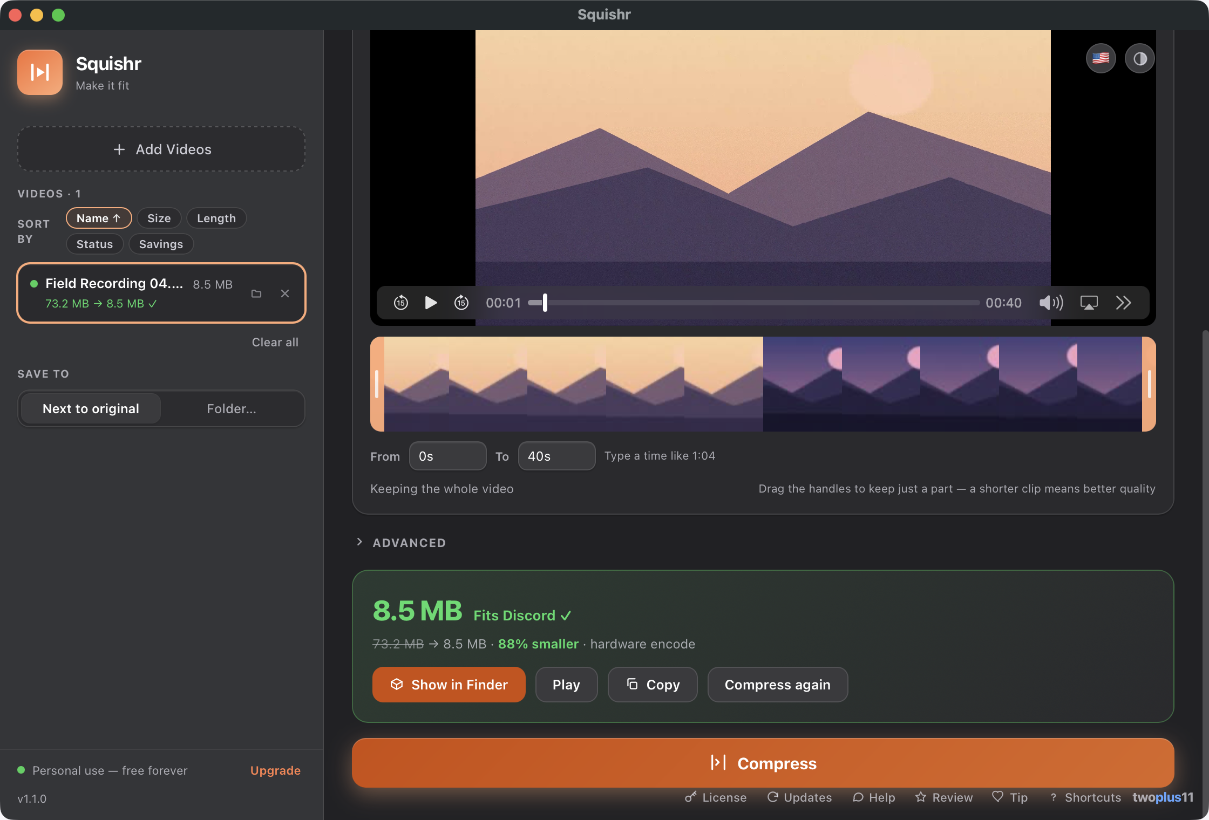Click Personal use — free forever text
Viewport: 1209px width, 820px height.
(110, 770)
